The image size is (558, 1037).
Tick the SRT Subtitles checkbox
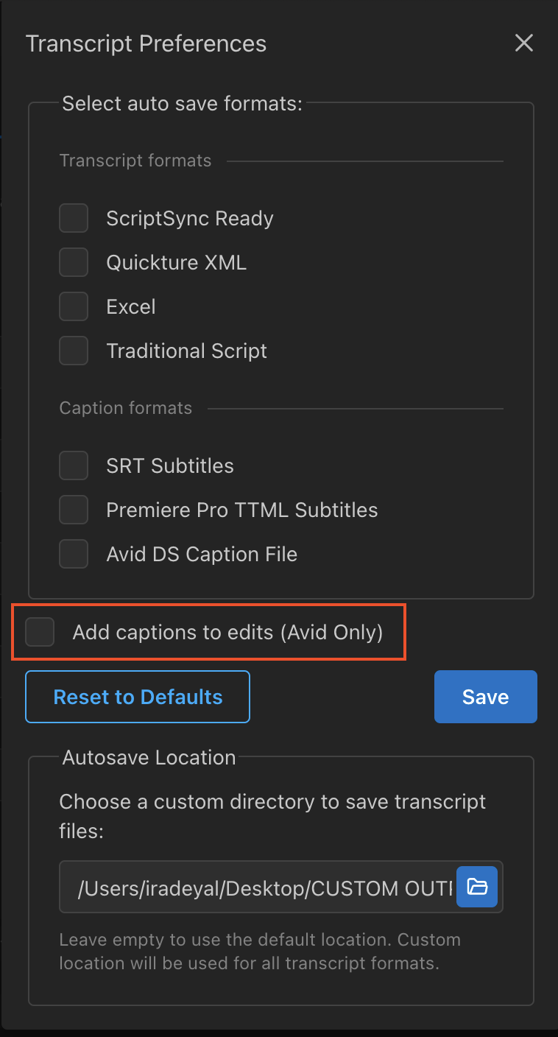click(74, 465)
